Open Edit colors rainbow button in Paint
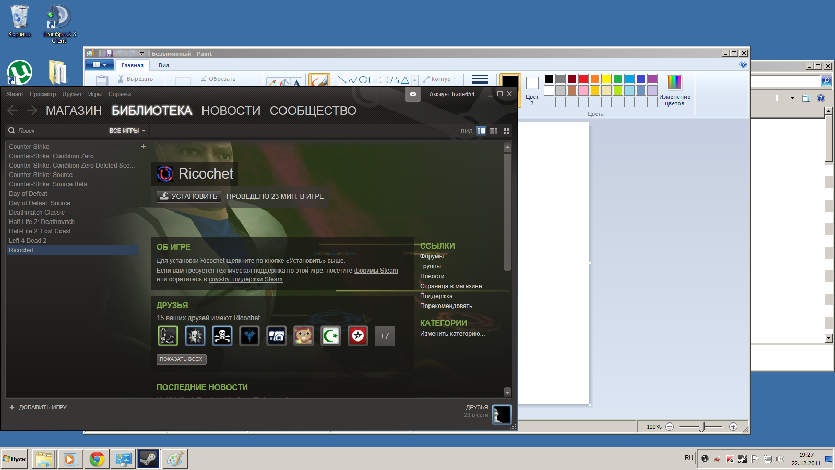 [x=674, y=90]
